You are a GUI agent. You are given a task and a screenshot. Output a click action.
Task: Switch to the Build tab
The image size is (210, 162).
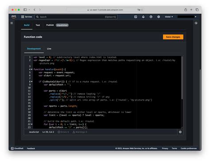[27, 25]
